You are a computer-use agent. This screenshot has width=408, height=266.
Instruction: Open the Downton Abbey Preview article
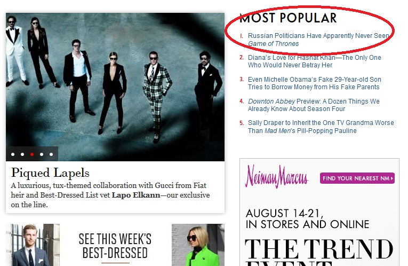click(x=314, y=105)
